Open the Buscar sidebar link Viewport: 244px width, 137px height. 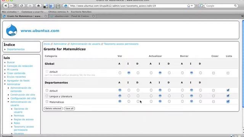coord(11,62)
